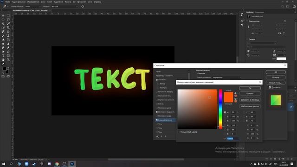Toggle the Тиснение style checkbox
This screenshot has height=167, width=297.
coord(157,80)
